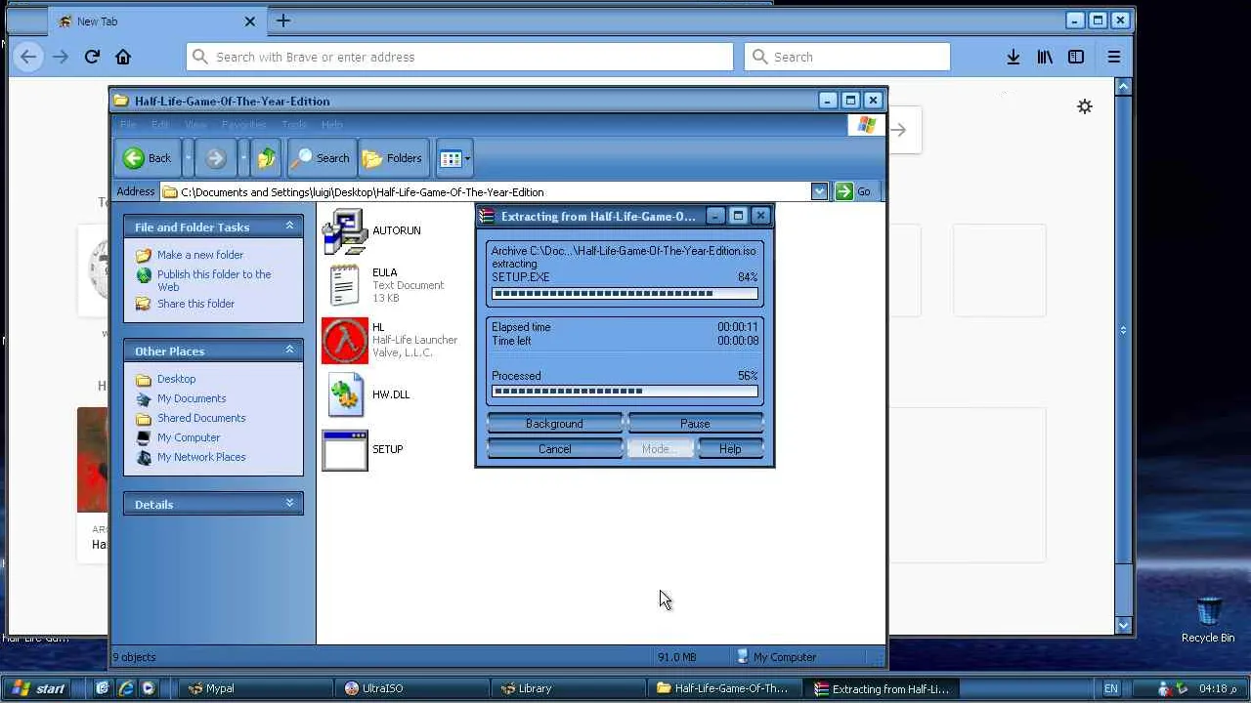Open the Forward history dropdown arrow
Screen dimensions: 1251x703
pyautogui.click(x=243, y=158)
